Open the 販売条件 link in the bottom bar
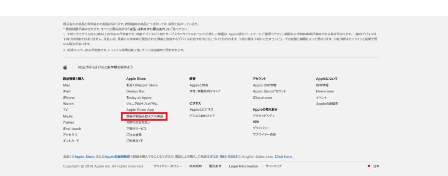 [215, 166]
